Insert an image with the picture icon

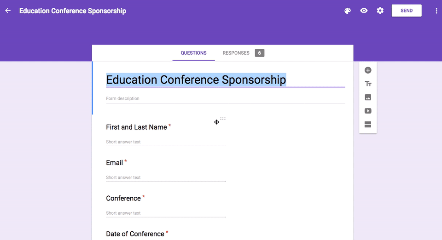368,97
